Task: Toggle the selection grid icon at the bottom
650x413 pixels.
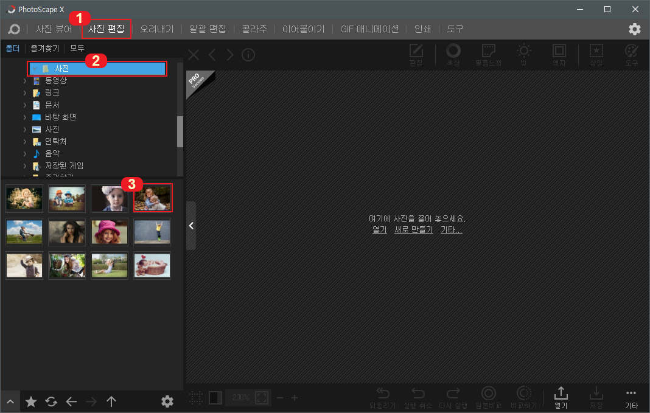Action: 195,398
